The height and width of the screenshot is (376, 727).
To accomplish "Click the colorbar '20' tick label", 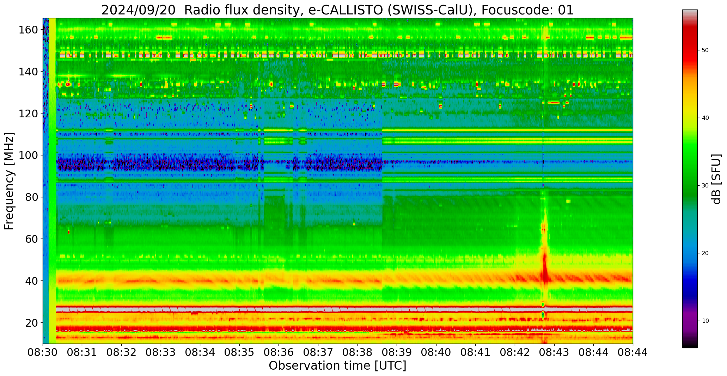I will pos(705,253).
